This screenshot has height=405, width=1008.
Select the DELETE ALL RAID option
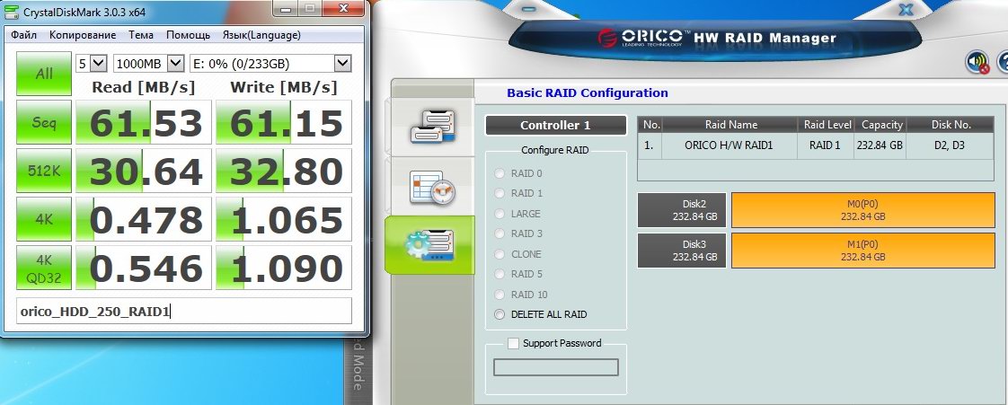click(x=500, y=314)
